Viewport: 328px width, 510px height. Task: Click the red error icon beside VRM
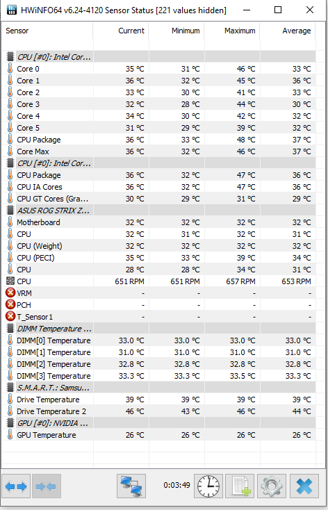tap(10, 293)
